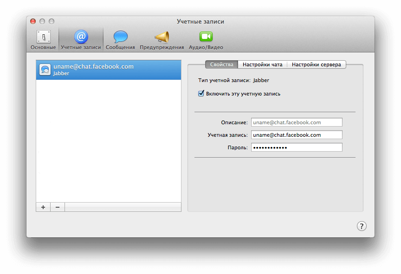Screen dimensions: 401x274
Task: Open the Основные preferences pane
Action: (43, 40)
